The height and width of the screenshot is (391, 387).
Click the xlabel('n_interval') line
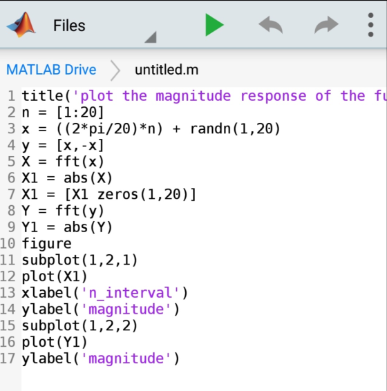pos(104,293)
